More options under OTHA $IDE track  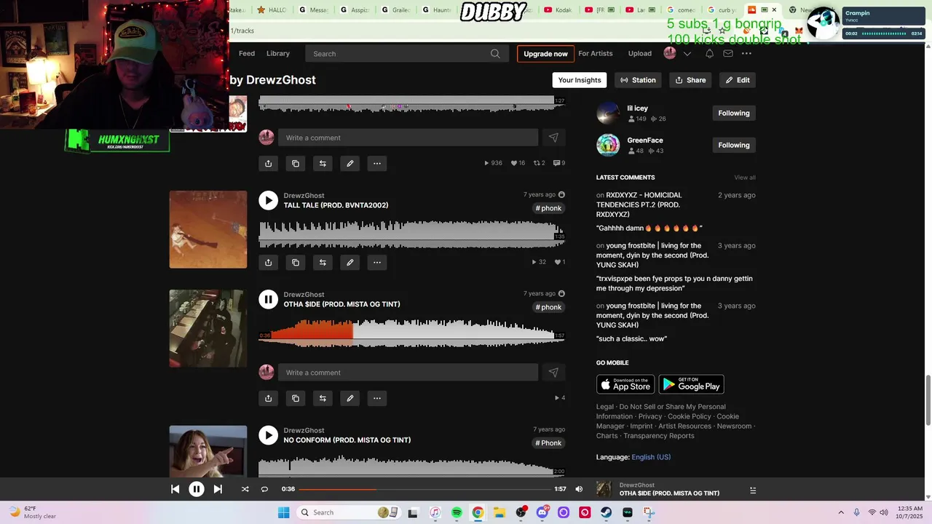tap(376, 398)
